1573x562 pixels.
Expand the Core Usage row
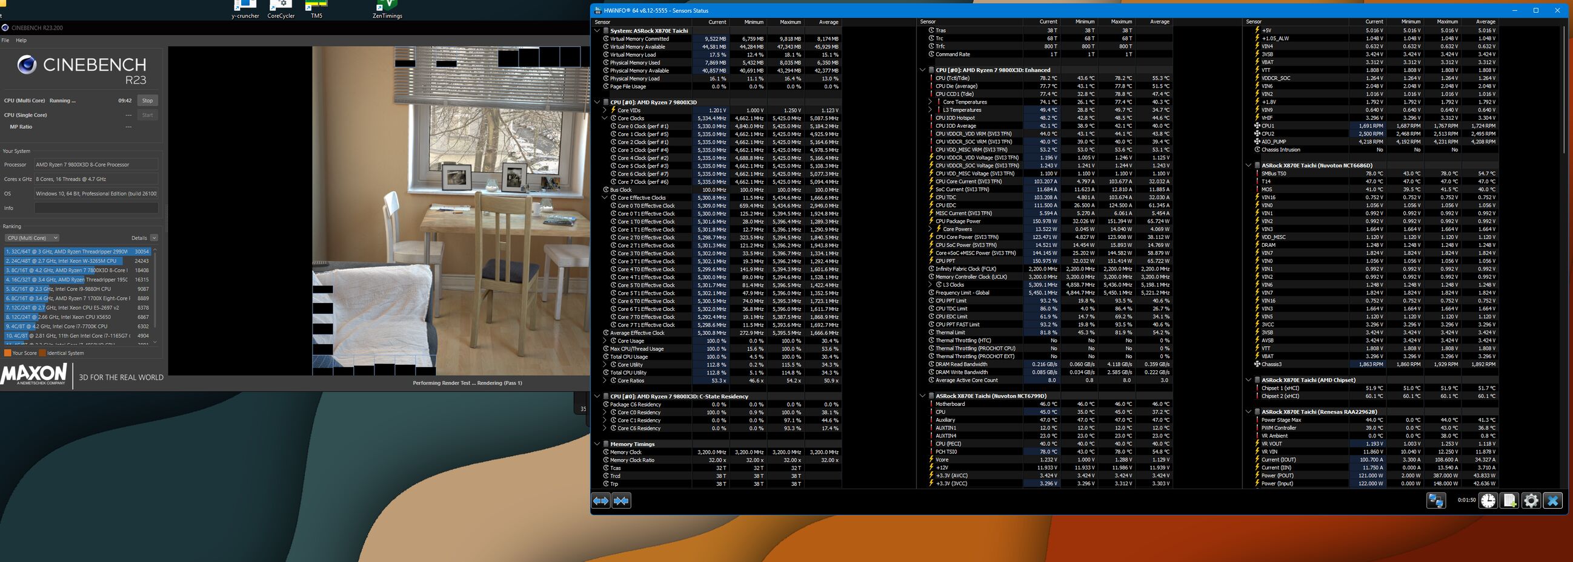[x=605, y=341]
